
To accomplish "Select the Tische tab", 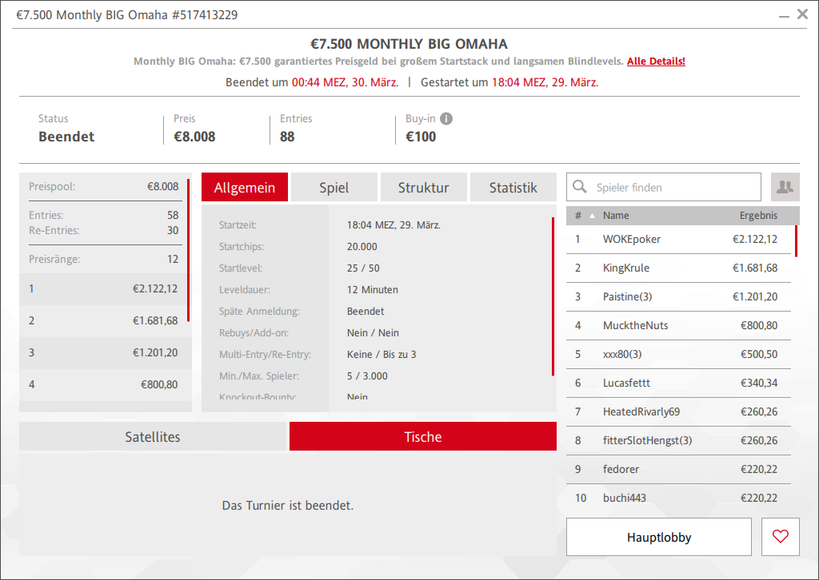I will (x=422, y=437).
